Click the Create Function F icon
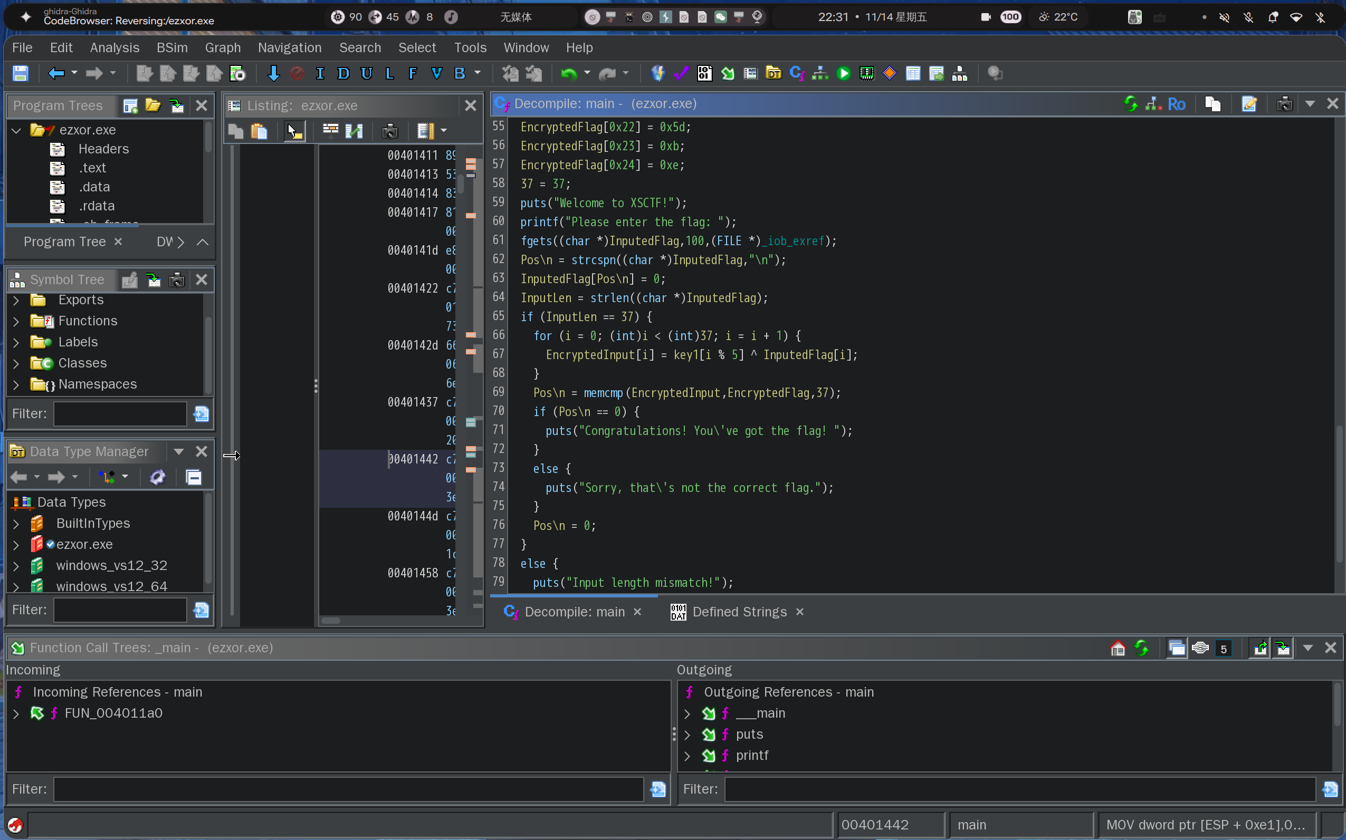This screenshot has width=1346, height=840. (413, 73)
